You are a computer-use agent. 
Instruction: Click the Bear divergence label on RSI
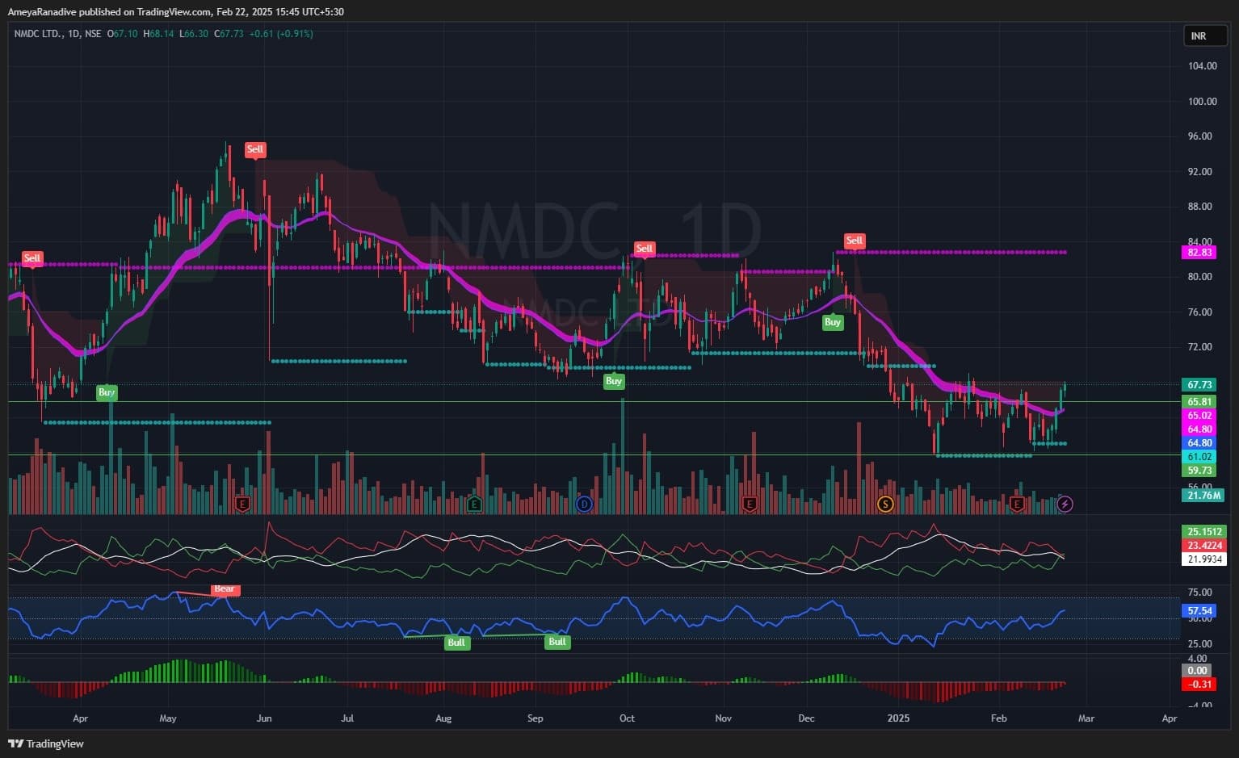[224, 589]
